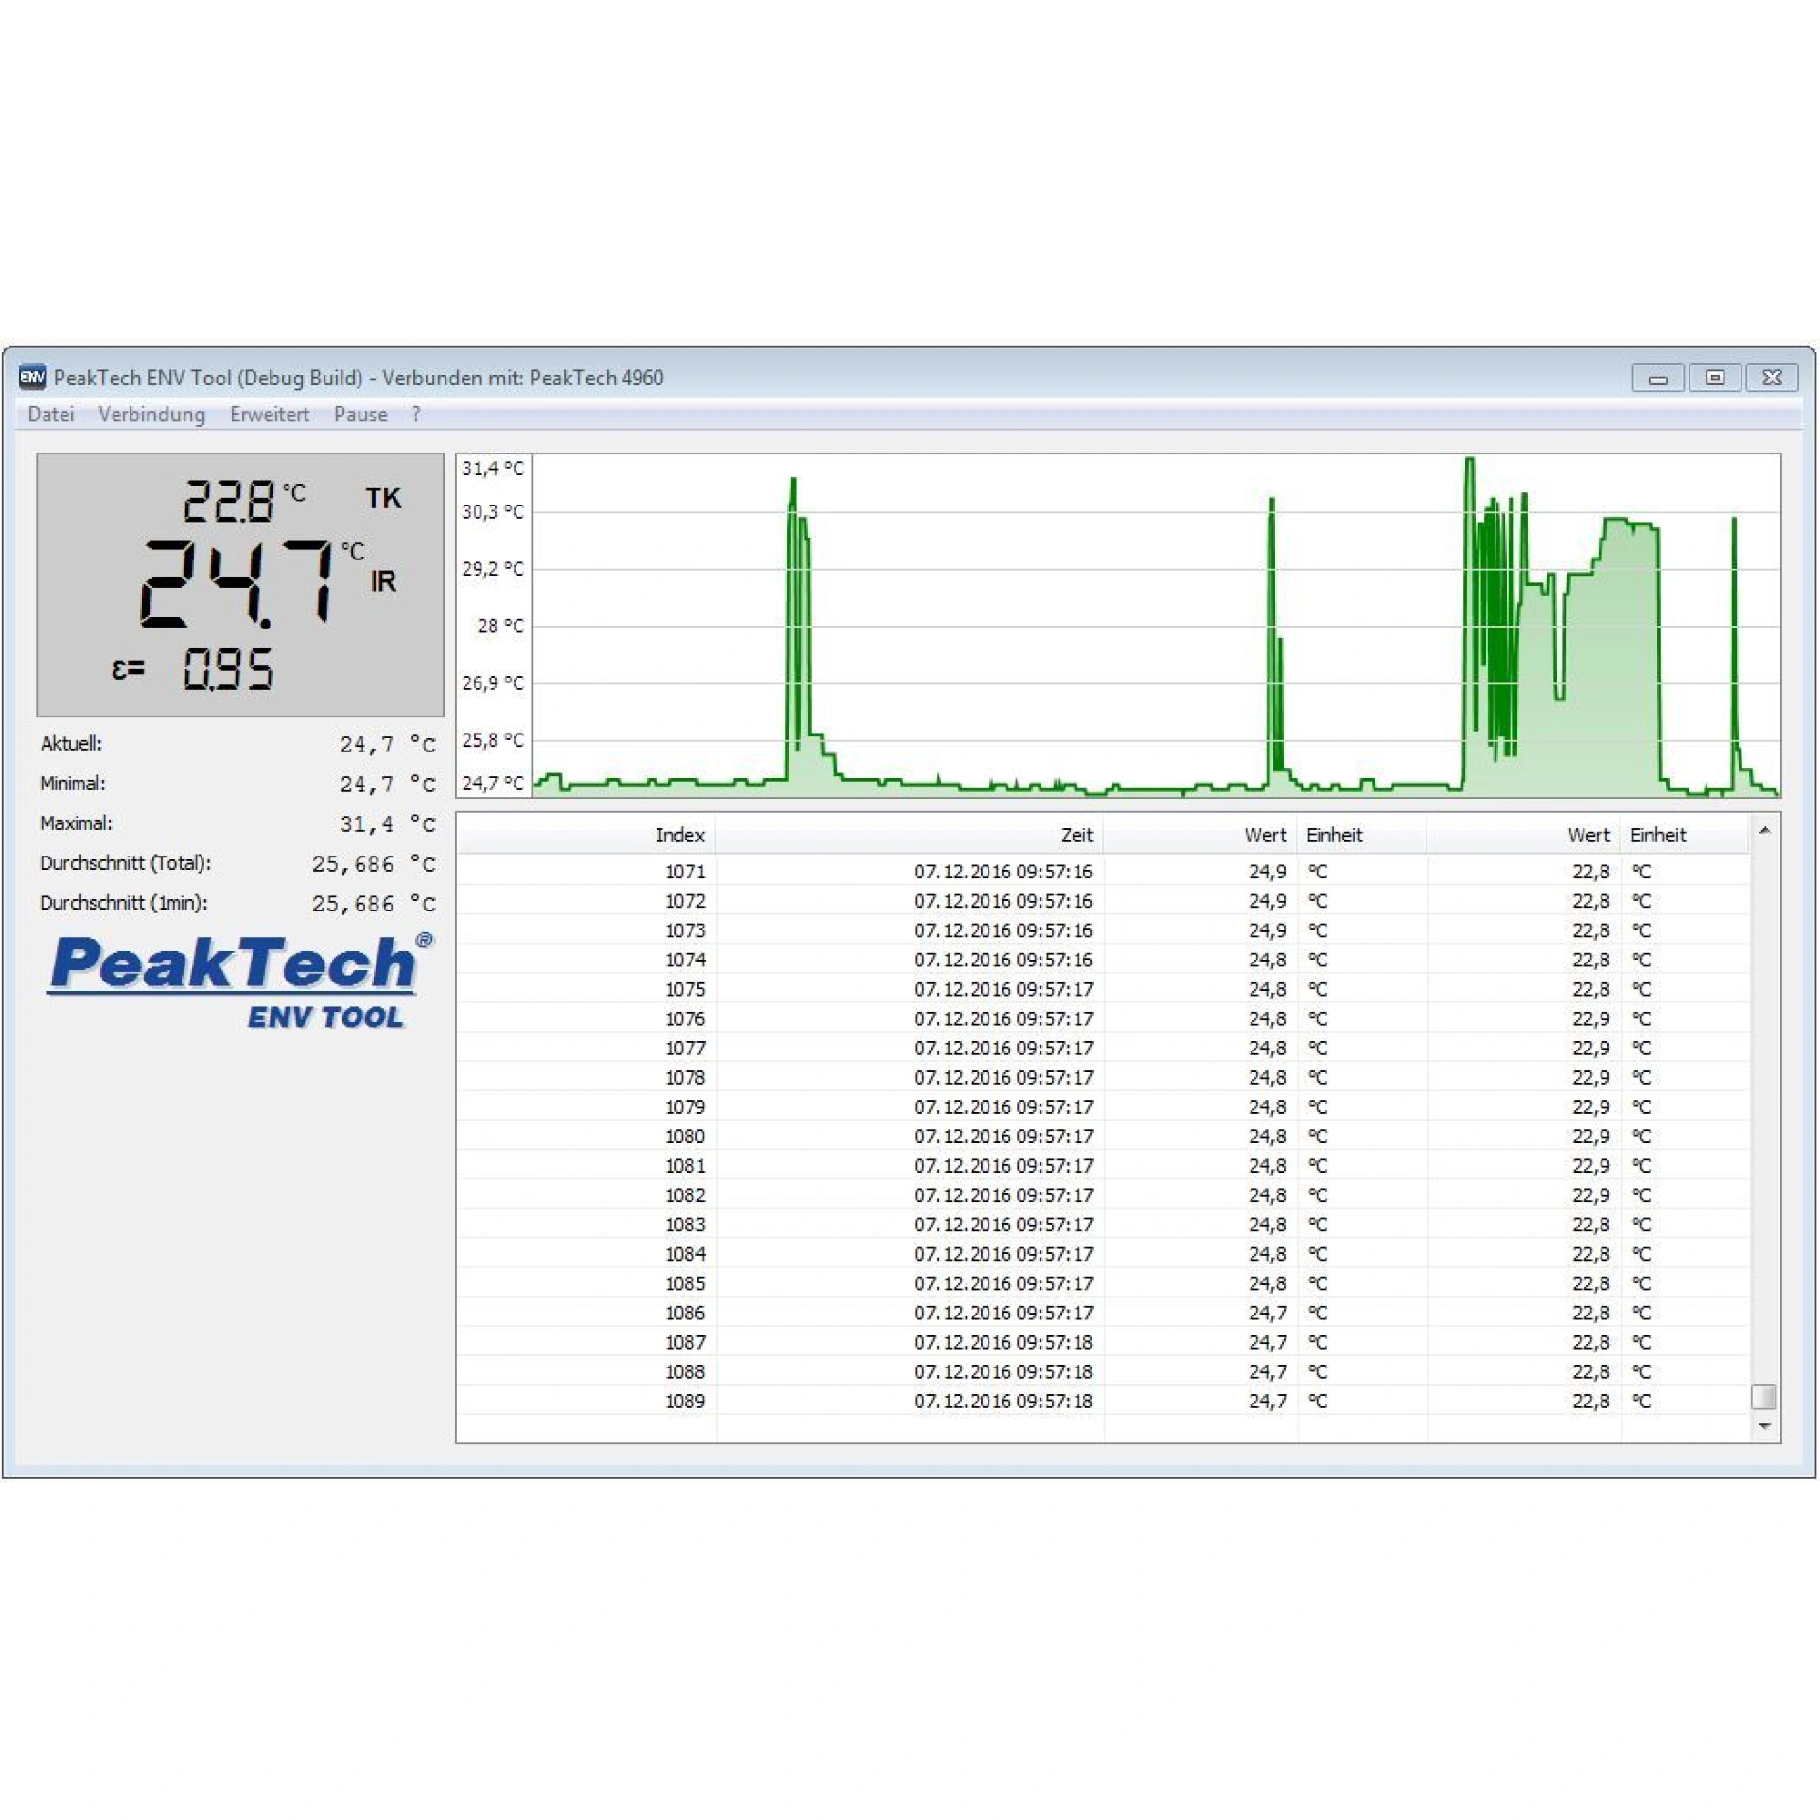
Task: Click the 30,3 °C graph axis label
Action: click(x=492, y=511)
